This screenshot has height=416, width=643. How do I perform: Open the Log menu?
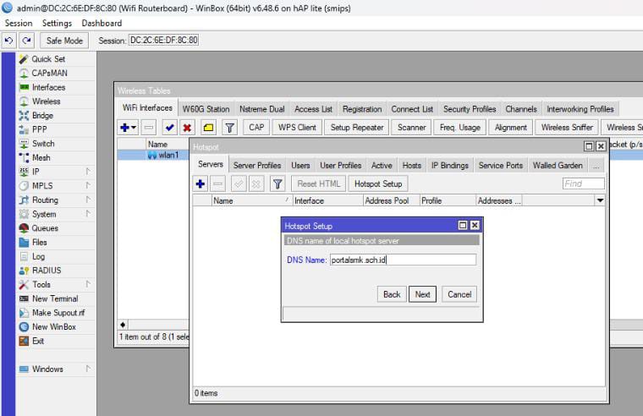[x=38, y=256]
